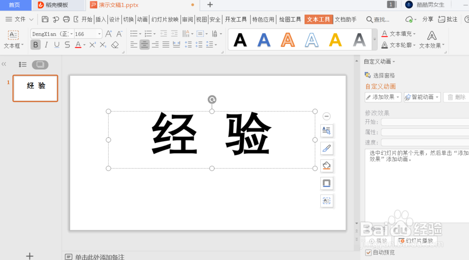Viewport: 469px width, 260px height.
Task: Toggle underline formatting
Action: click(x=57, y=45)
